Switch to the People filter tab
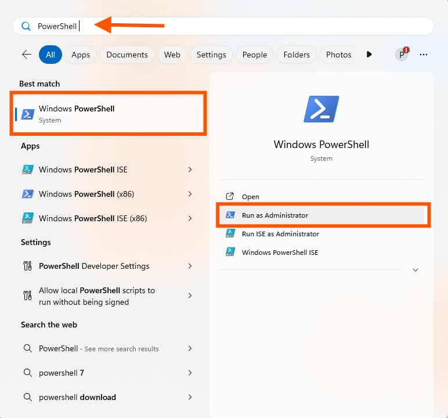 [255, 55]
